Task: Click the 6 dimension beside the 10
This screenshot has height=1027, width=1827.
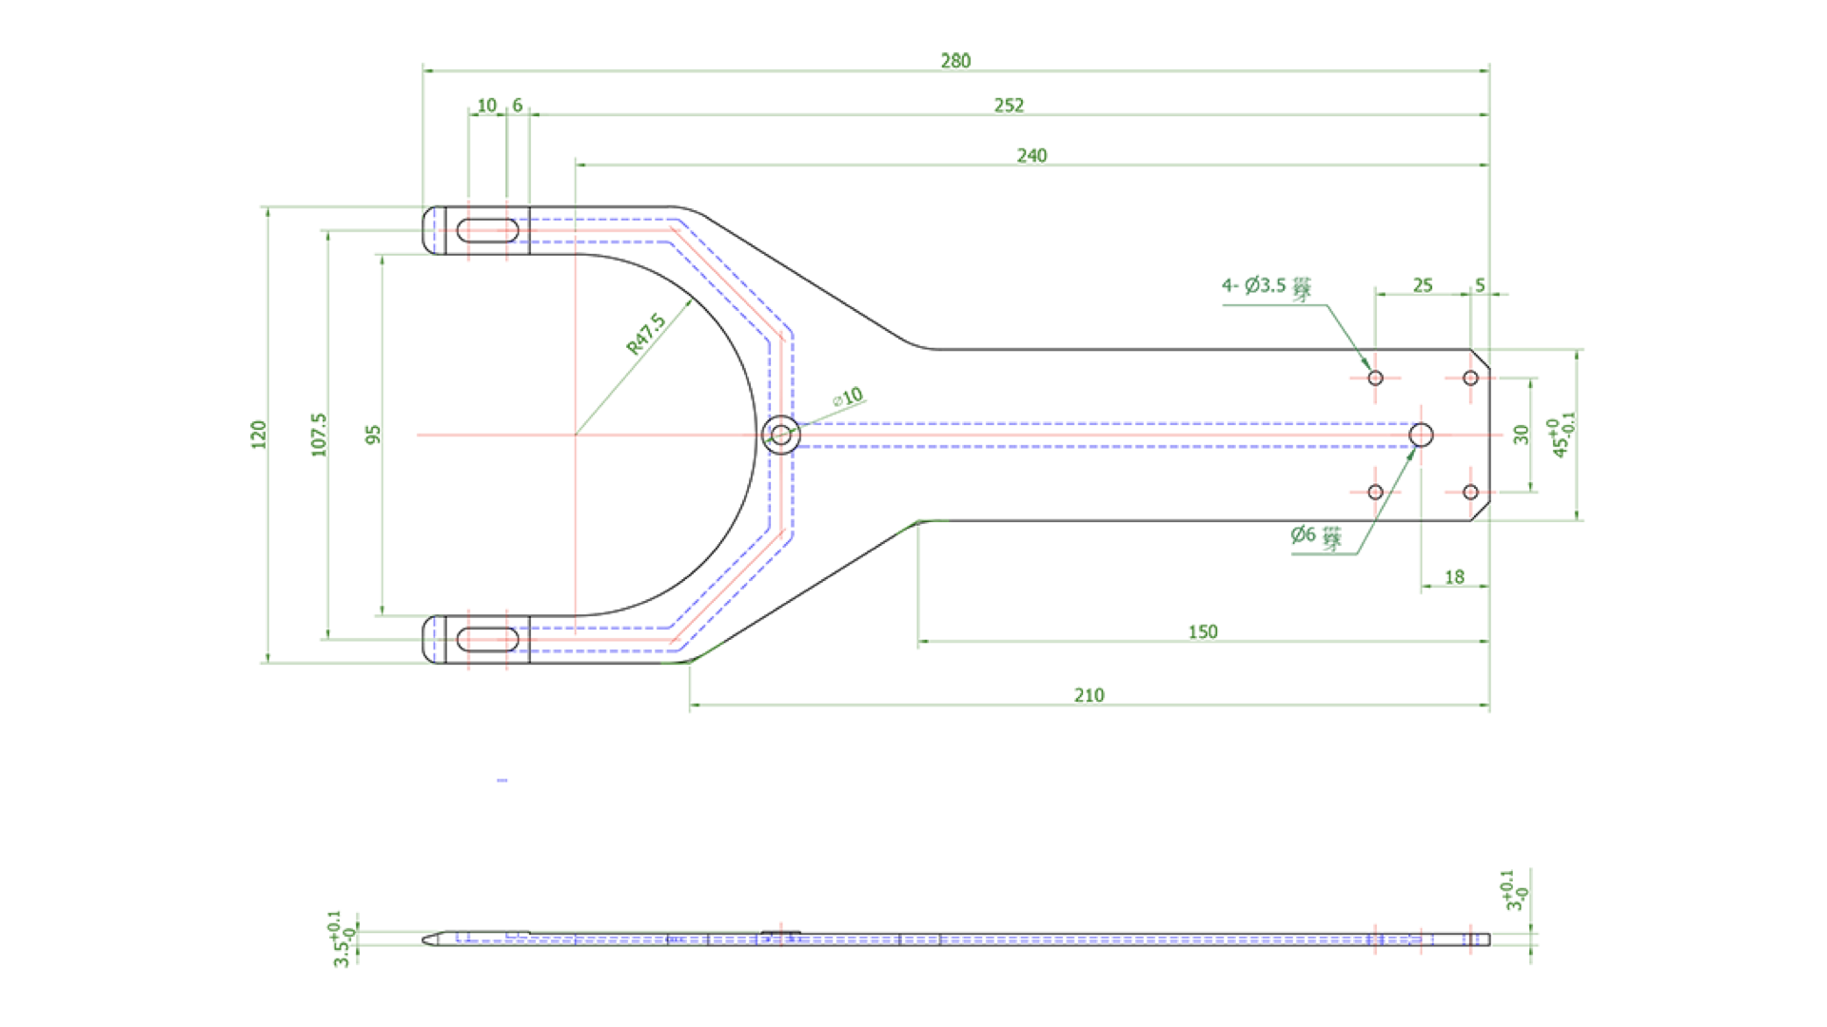Action: tap(517, 106)
